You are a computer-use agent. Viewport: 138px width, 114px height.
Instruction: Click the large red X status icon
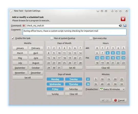[x=123, y=19]
